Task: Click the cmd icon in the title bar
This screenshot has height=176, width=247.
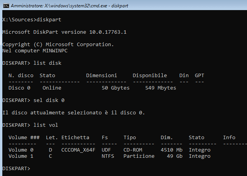Action: pos(5,6)
